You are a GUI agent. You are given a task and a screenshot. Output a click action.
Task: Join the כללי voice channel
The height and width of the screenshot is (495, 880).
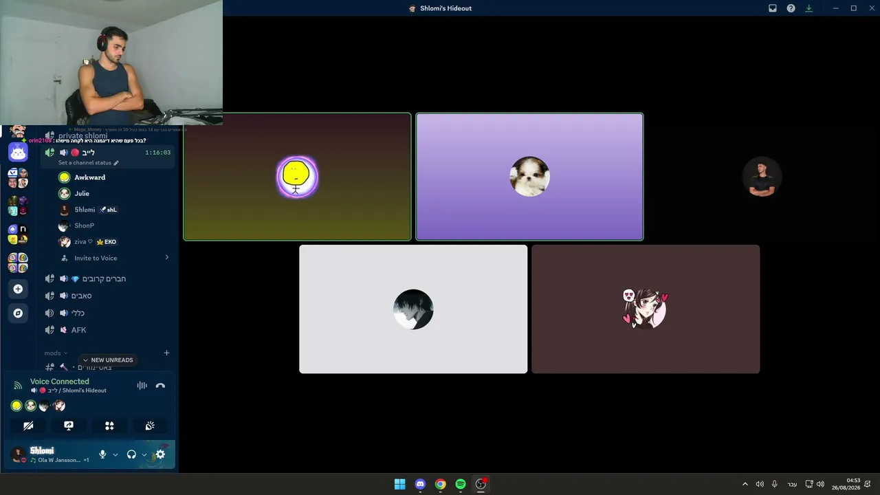click(107, 313)
